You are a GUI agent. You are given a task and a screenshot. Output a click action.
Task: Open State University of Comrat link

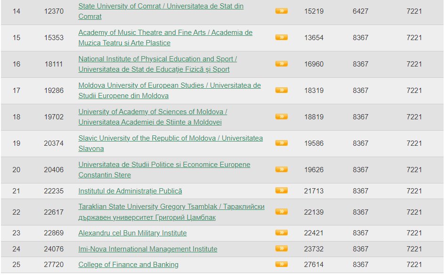[x=161, y=11]
